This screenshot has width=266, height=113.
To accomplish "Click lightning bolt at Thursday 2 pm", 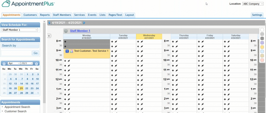I will click(177, 99).
